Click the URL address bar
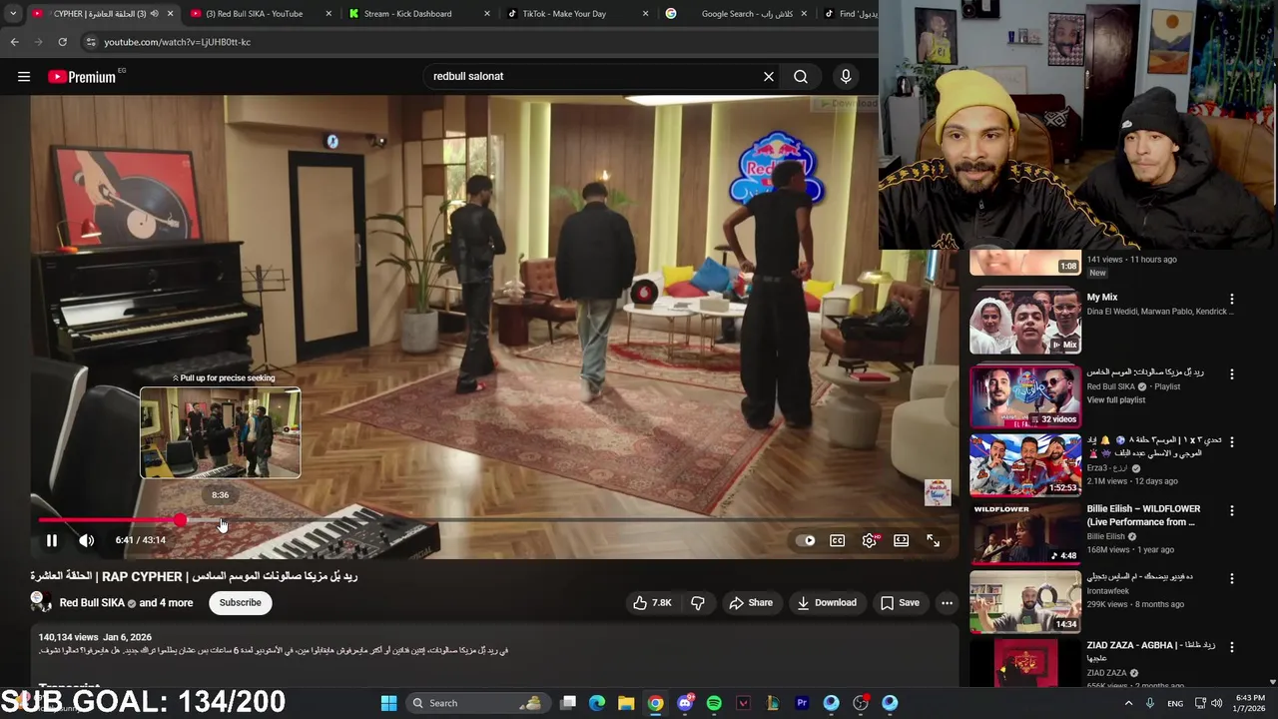 click(479, 42)
